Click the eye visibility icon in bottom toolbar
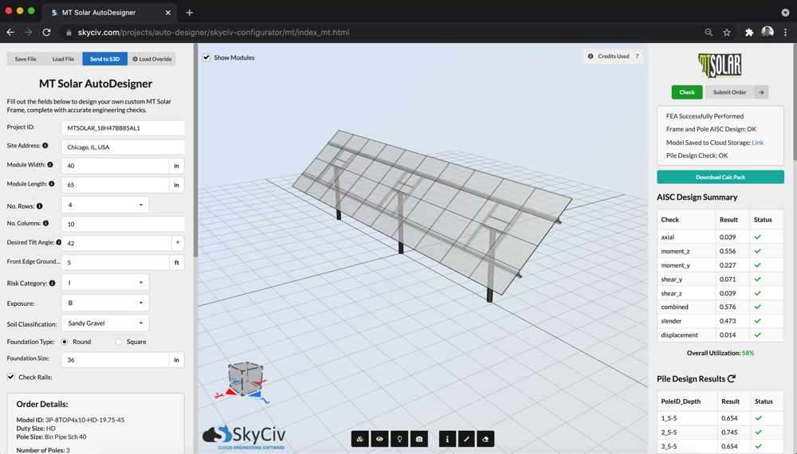 [379, 439]
